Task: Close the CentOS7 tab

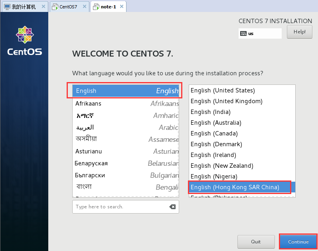Action: [85, 6]
